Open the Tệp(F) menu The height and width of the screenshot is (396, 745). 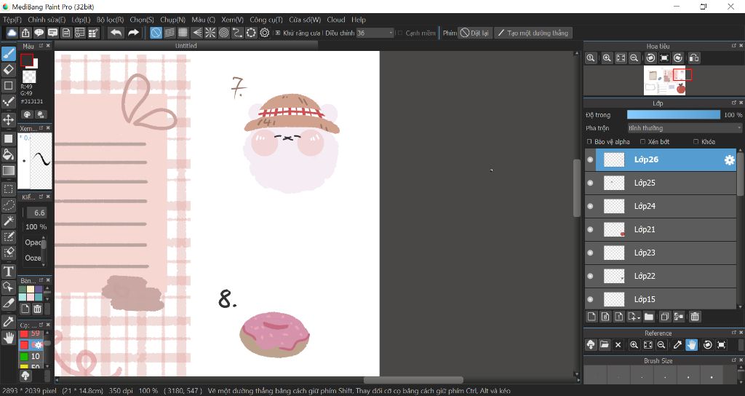tap(12, 20)
